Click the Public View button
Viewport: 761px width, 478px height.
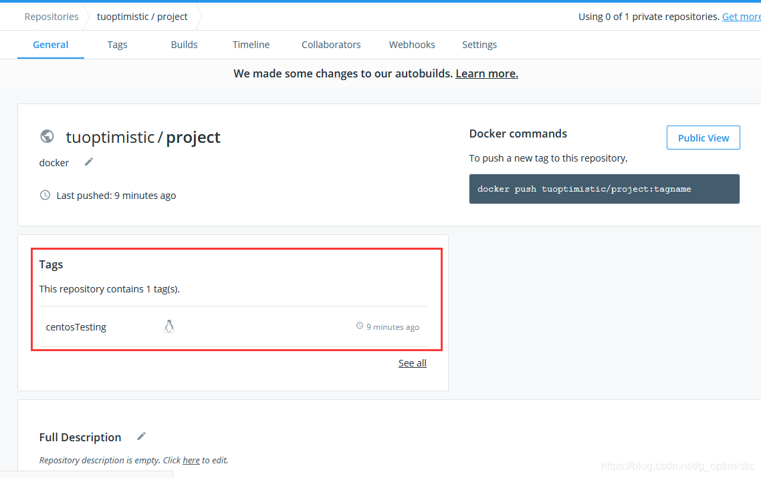coord(703,138)
